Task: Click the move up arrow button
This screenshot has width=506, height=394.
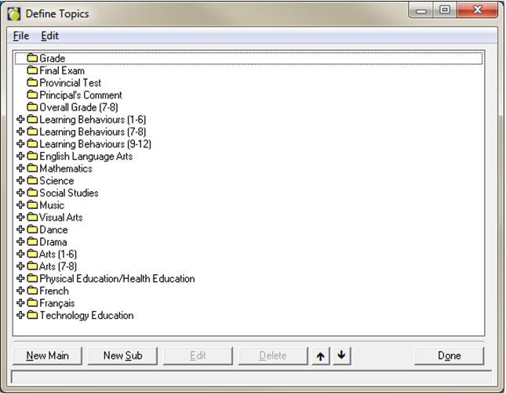Action: (320, 356)
